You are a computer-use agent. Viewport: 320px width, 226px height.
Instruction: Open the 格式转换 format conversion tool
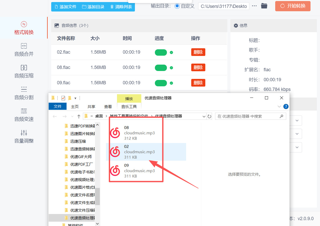[24, 28]
